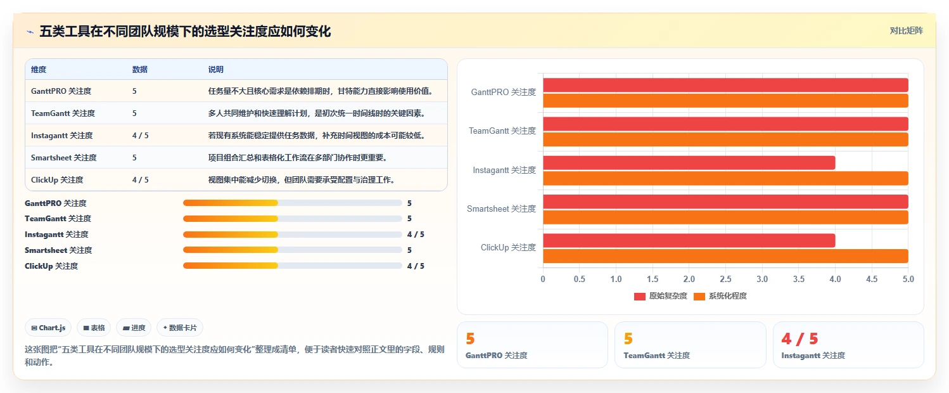The height and width of the screenshot is (393, 949).
Task: Toggle the 原始复杂度 legend swatch
Action: pos(640,296)
